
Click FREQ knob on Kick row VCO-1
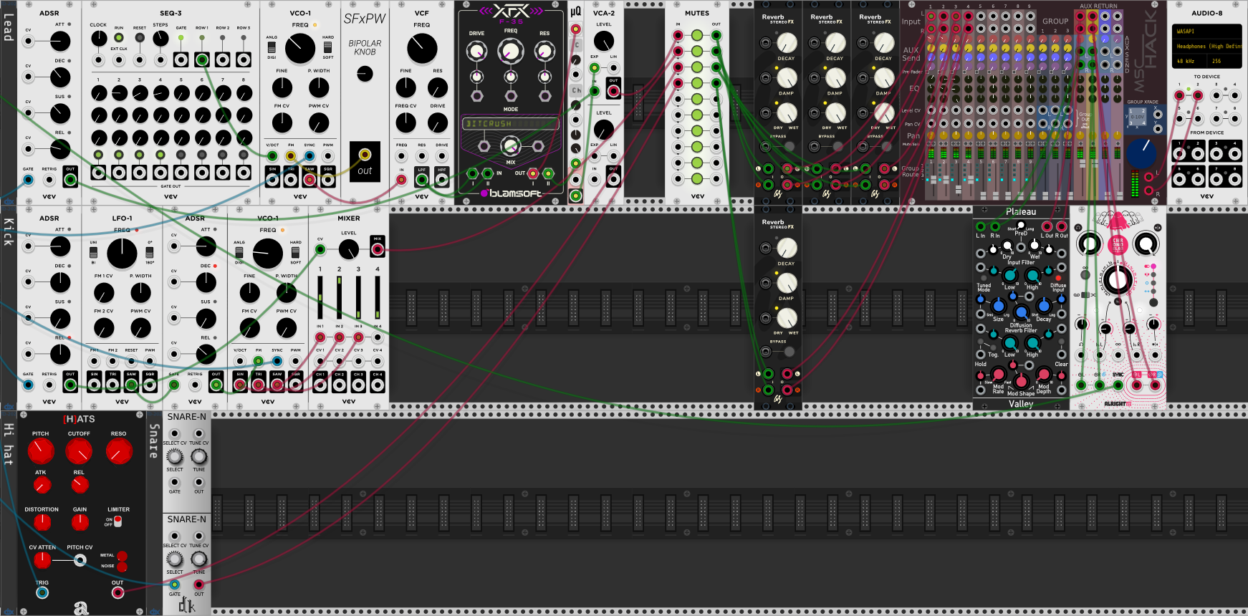pyautogui.click(x=267, y=254)
